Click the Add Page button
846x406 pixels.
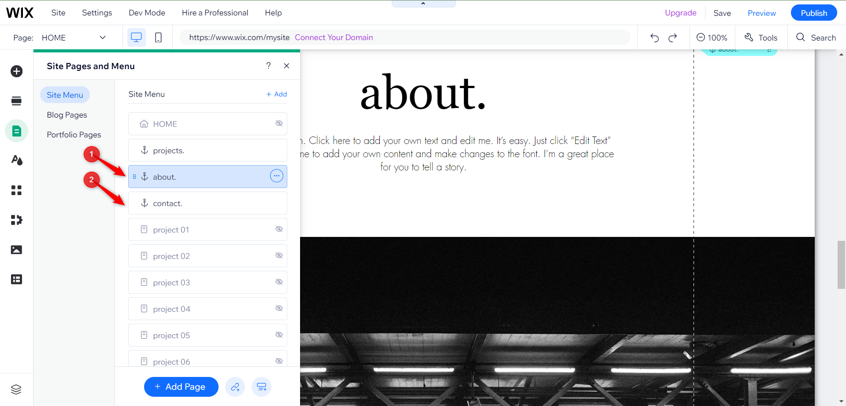[181, 387]
